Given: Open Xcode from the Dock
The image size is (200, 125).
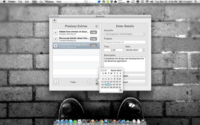Looking at the screenshot, I should 123,121.
